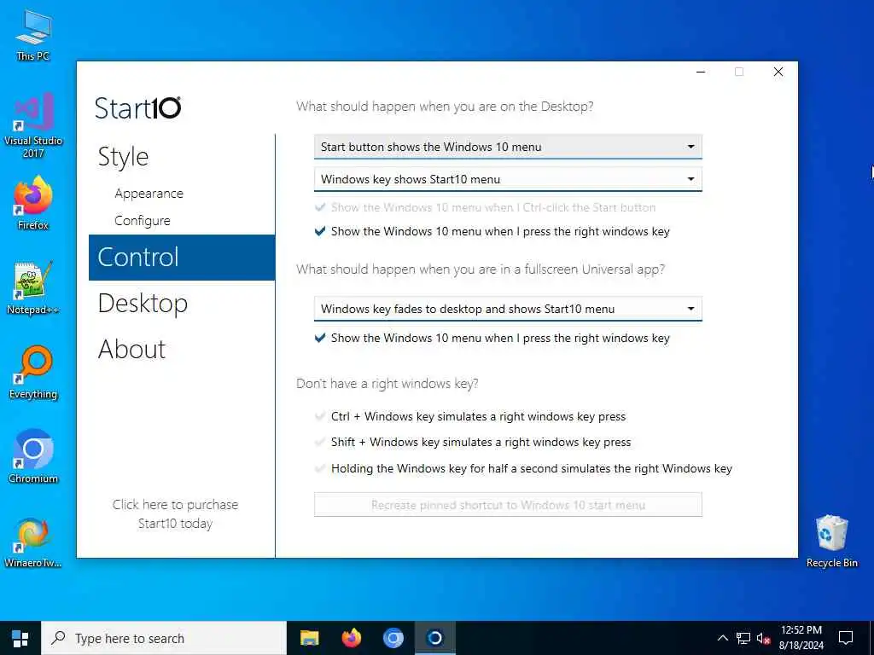
Task: Click the taskbar clock showing 12:52 PM
Action: click(801, 638)
